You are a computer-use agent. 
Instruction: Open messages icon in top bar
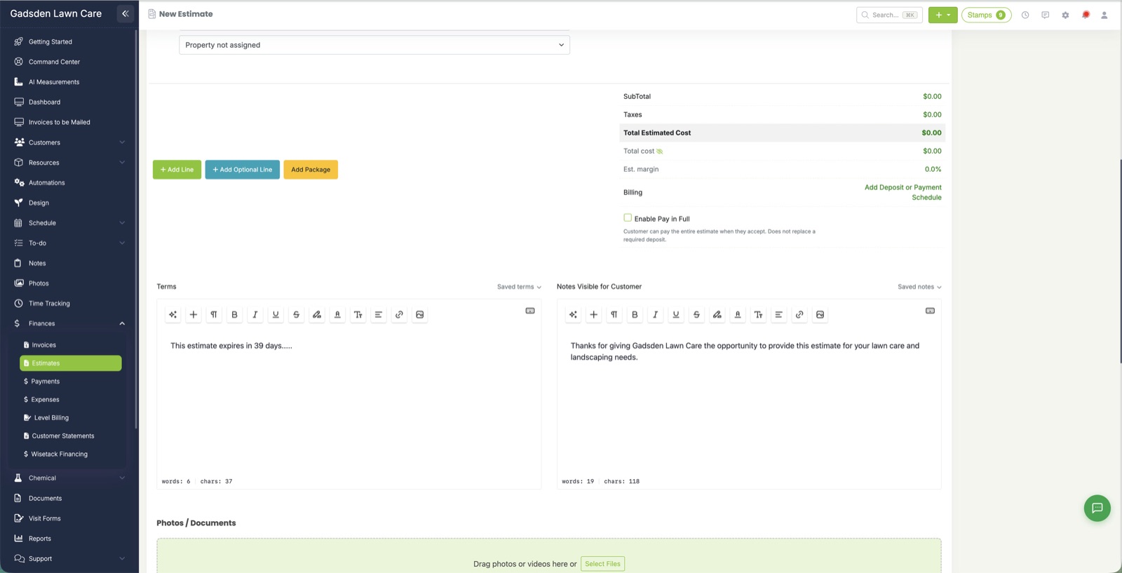coord(1045,15)
